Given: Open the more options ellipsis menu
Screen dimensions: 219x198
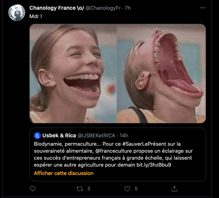Looking at the screenshot, I should [x=203, y=8].
